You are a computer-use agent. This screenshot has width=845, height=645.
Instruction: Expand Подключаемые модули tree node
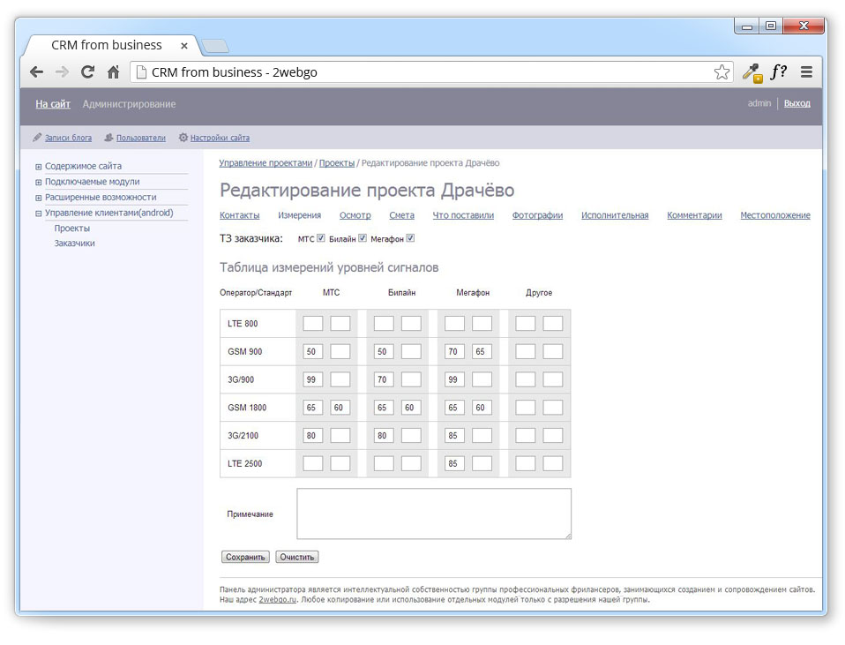[x=38, y=183]
